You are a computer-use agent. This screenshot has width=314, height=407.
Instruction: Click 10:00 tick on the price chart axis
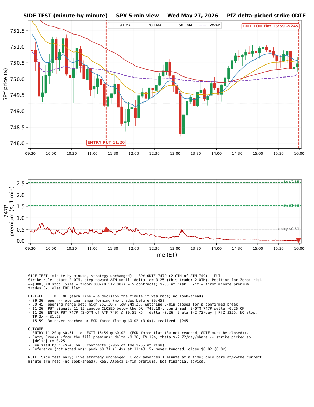click(x=51, y=153)
